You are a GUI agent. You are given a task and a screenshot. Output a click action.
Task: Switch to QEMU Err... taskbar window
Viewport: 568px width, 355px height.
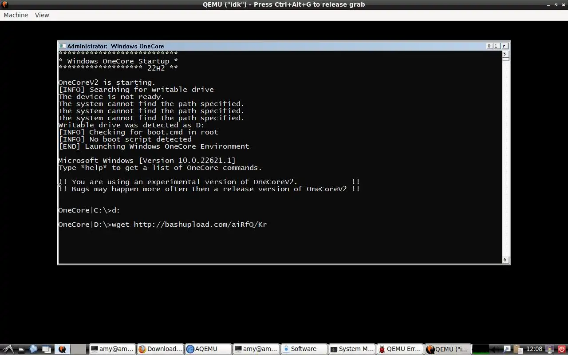point(400,349)
